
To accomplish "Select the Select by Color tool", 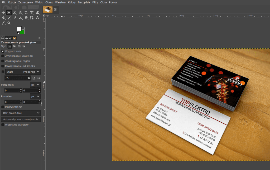I will [x=20, y=12].
